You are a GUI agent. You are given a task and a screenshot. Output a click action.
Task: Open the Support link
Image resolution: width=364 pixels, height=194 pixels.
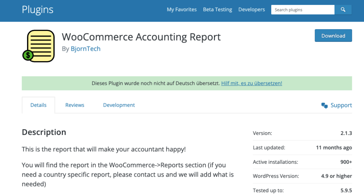click(341, 106)
